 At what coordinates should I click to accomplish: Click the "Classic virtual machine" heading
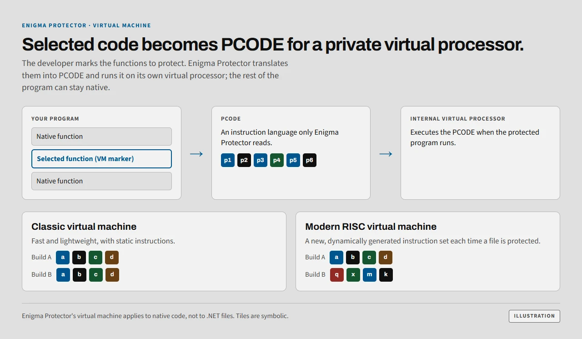click(x=84, y=227)
